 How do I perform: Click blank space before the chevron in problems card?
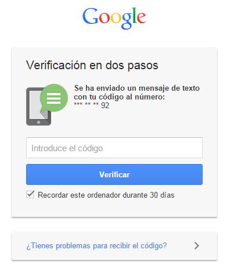pyautogui.click(x=180, y=246)
